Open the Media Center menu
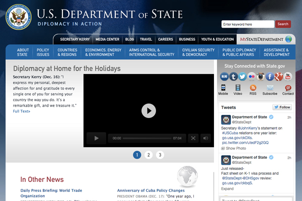This screenshot has width=302, height=201. coord(108,39)
